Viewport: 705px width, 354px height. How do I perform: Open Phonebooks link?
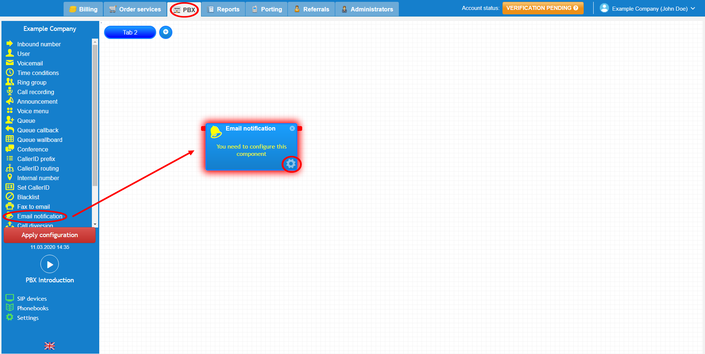(33, 308)
